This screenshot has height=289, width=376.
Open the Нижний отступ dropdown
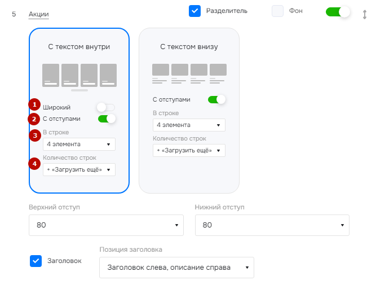272,225
